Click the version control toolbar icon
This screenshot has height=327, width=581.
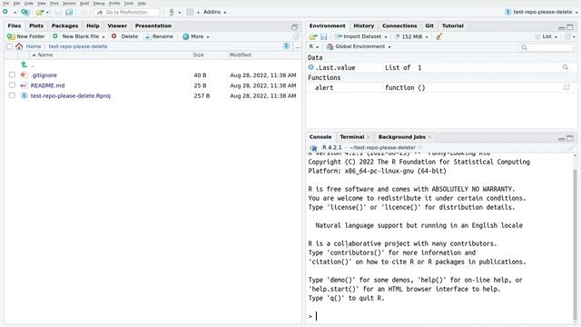coord(172,12)
